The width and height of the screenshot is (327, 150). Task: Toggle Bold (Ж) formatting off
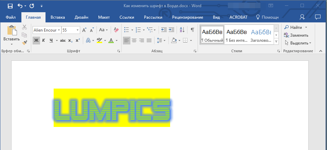pyautogui.click(x=36, y=41)
